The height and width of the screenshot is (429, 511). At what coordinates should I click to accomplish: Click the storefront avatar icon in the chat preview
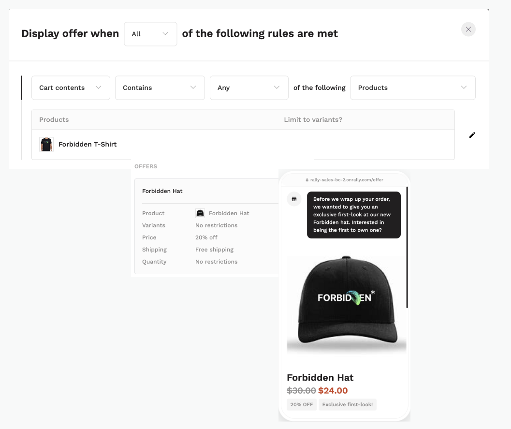294,199
